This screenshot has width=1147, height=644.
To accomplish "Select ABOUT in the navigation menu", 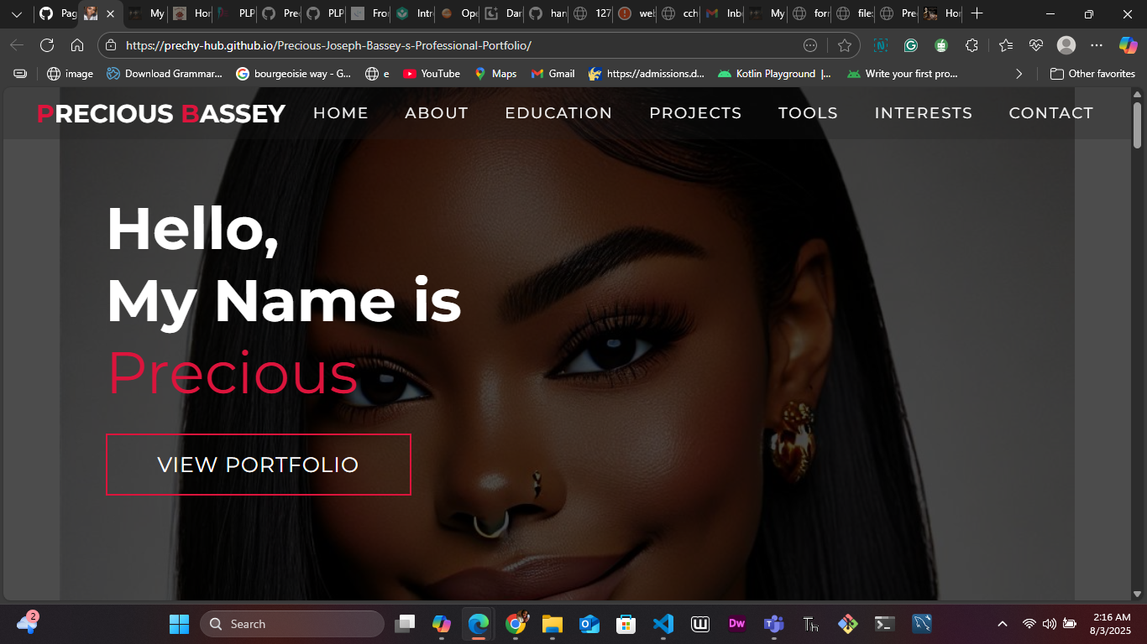I will (x=437, y=112).
